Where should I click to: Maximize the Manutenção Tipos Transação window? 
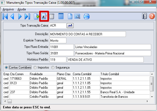coord(140,2)
